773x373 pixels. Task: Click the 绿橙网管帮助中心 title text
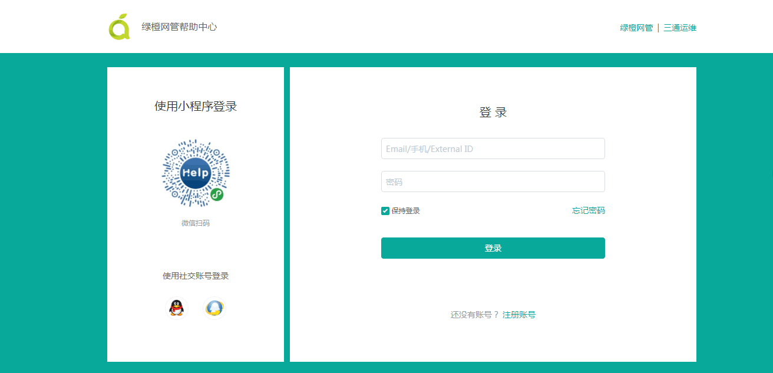tap(179, 27)
